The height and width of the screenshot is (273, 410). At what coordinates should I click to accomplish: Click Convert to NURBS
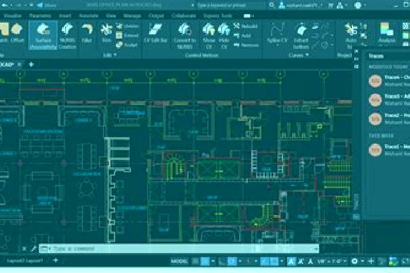[185, 35]
